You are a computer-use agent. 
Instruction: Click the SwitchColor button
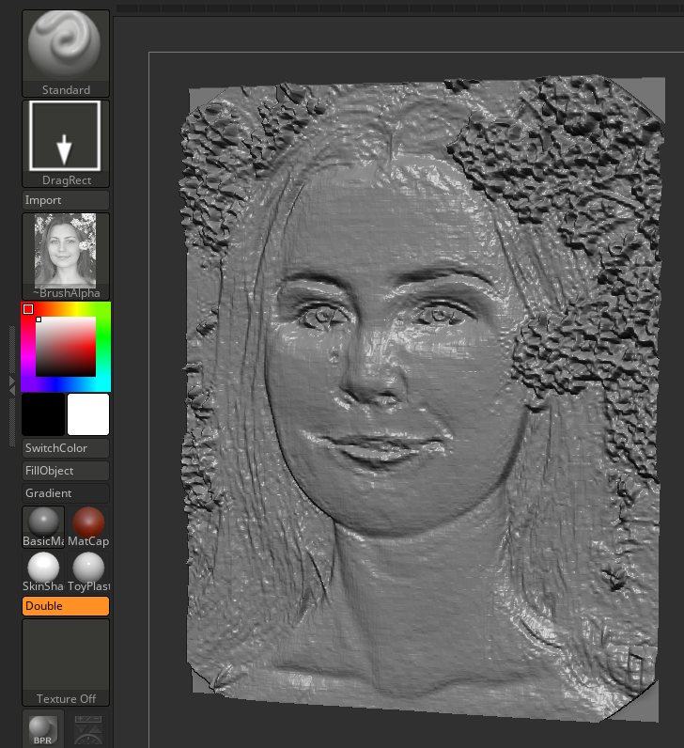[x=65, y=448]
